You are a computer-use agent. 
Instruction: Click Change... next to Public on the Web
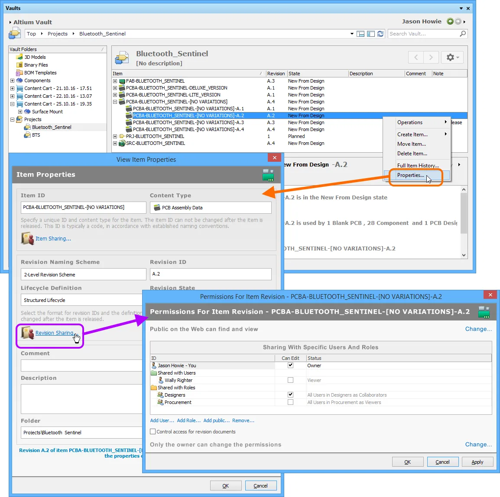coord(478,329)
